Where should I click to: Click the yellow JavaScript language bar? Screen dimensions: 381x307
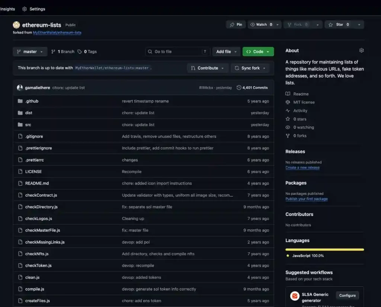(x=324, y=249)
